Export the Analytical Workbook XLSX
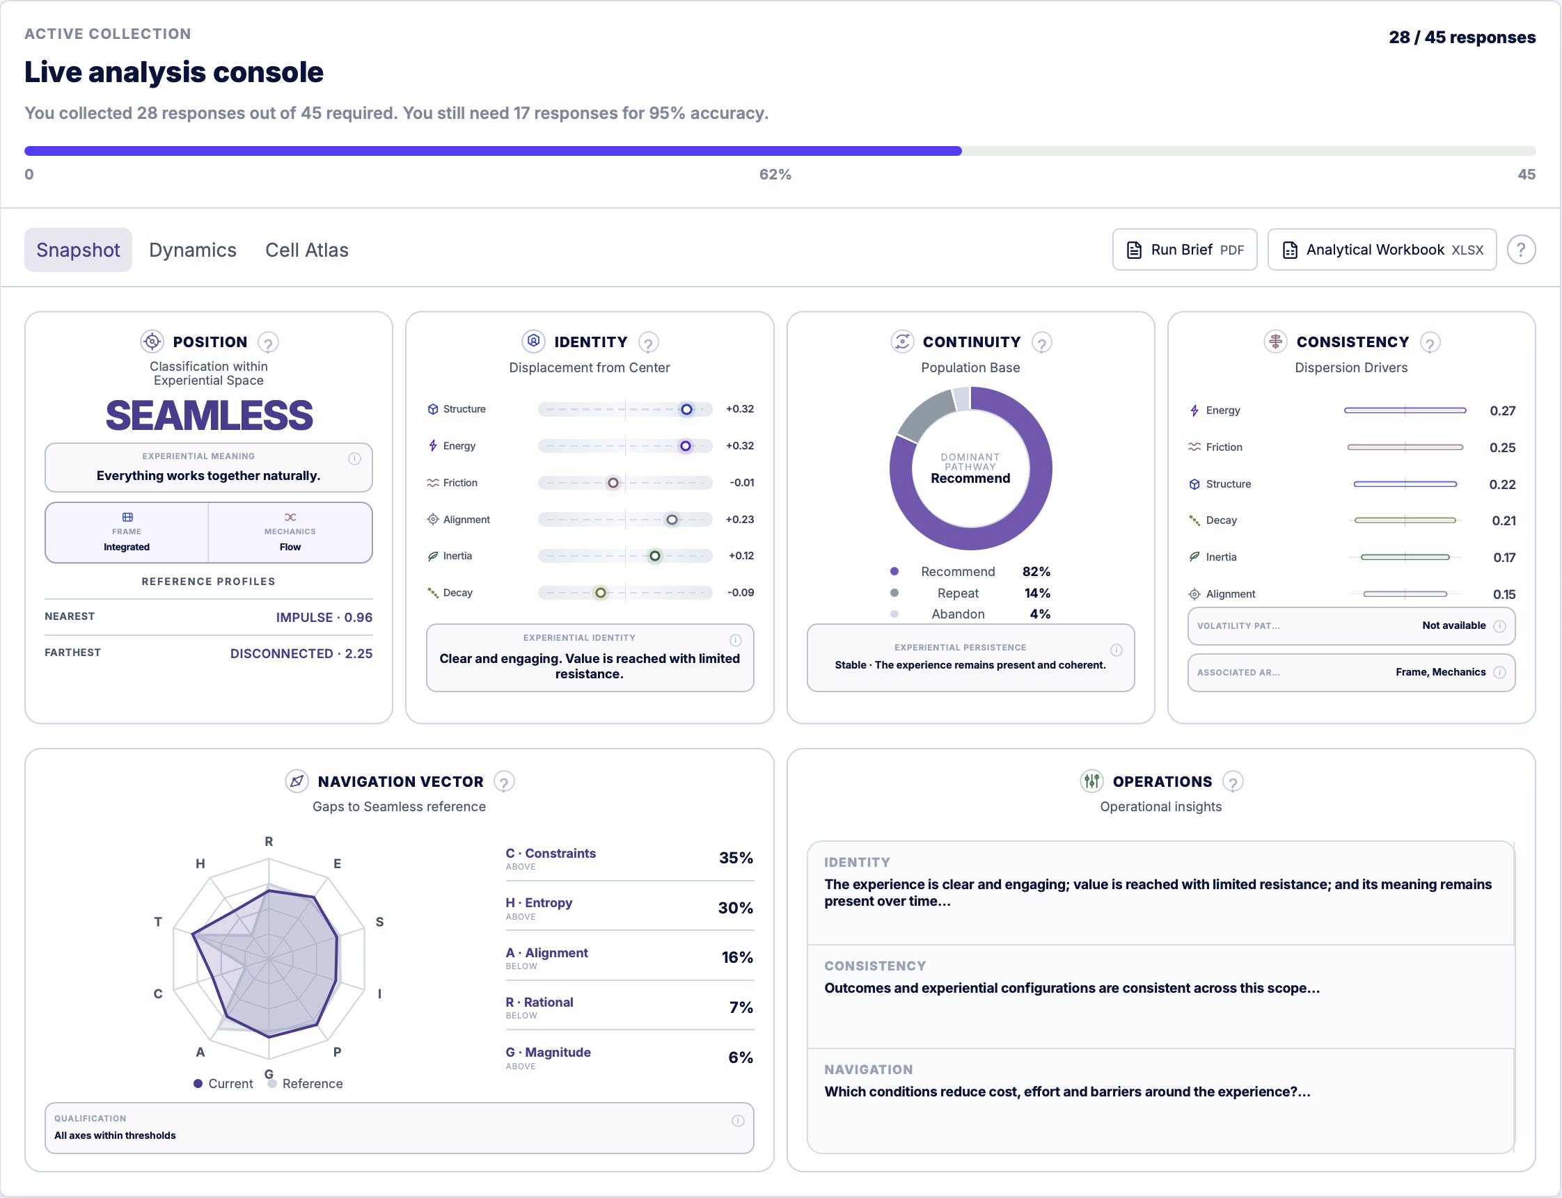Viewport: 1562px width, 1198px height. click(x=1382, y=250)
